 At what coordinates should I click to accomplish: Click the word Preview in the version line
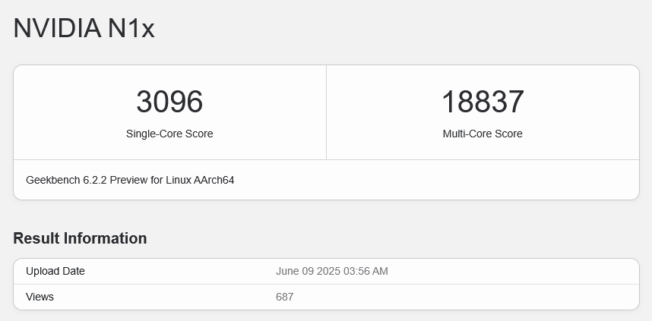[x=128, y=180]
